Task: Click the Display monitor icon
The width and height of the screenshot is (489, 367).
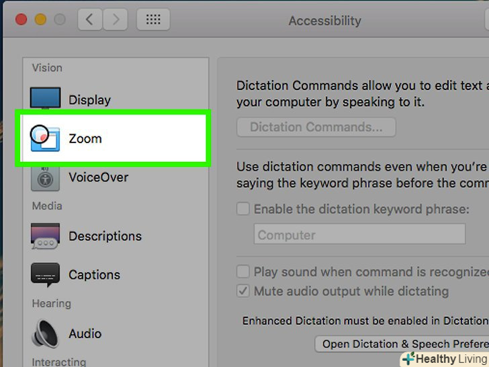Action: [x=45, y=99]
